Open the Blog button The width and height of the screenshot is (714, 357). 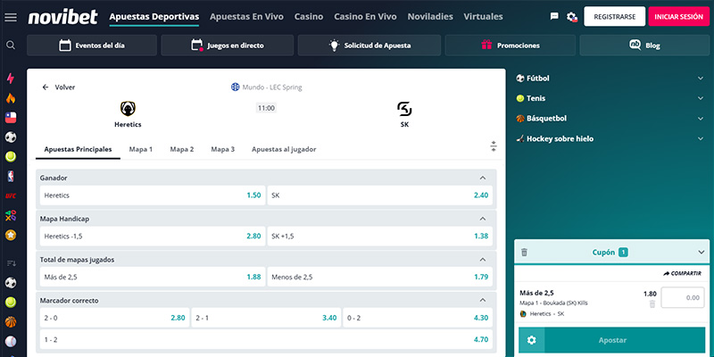pyautogui.click(x=644, y=46)
